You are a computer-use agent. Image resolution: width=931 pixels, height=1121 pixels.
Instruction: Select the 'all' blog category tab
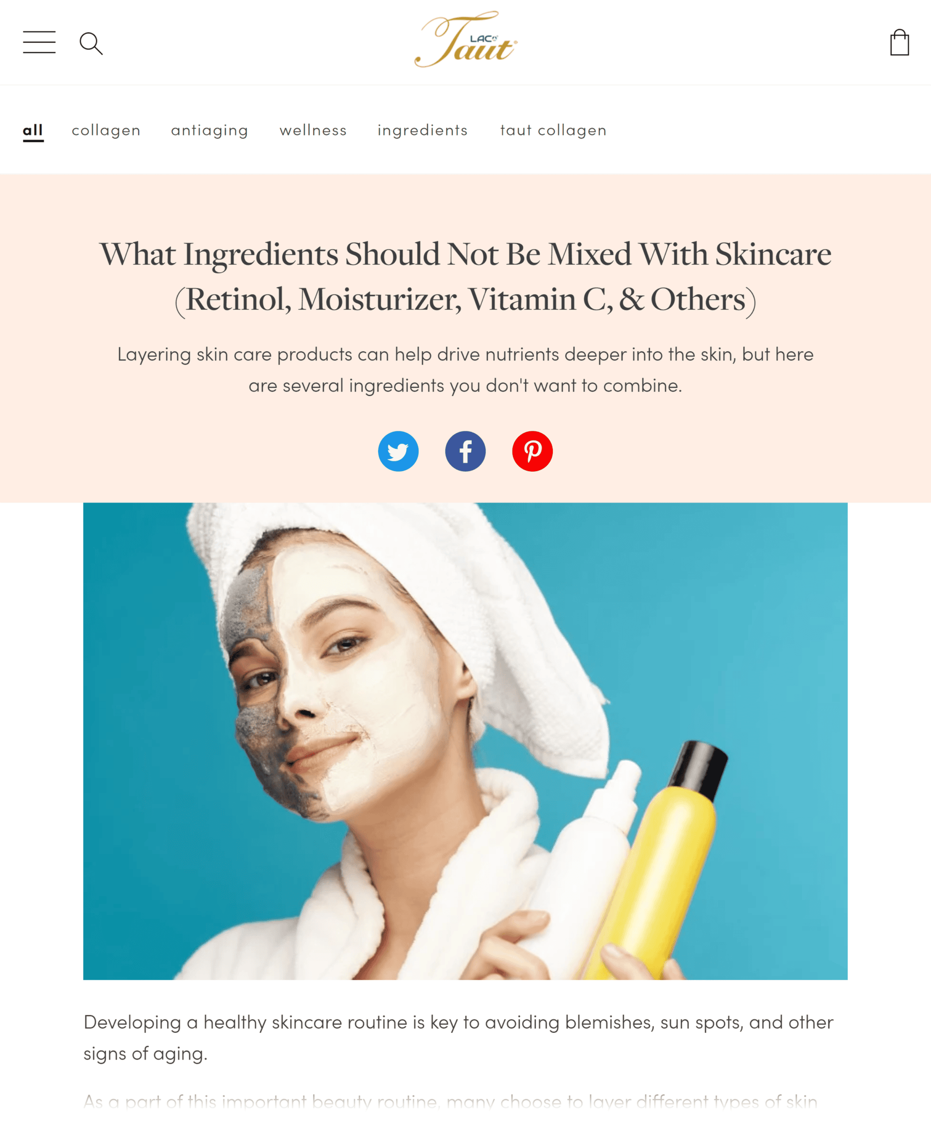tap(32, 131)
